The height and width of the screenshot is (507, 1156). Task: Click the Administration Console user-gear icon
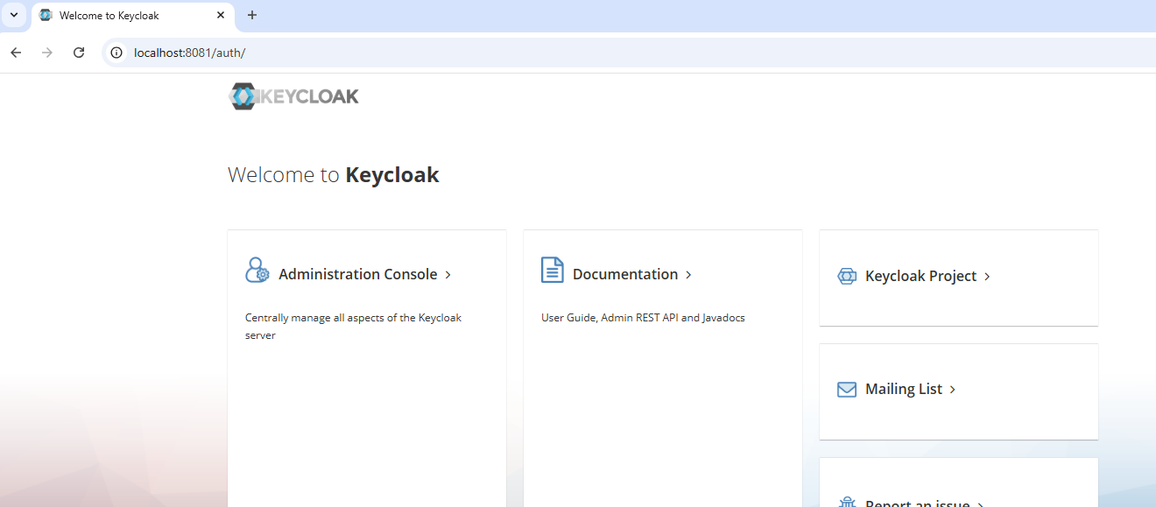coord(257,271)
